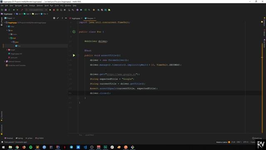Click the Save All icon in toolbar
The height and width of the screenshot is (150, 266).
pyautogui.click(x=5, y=10)
